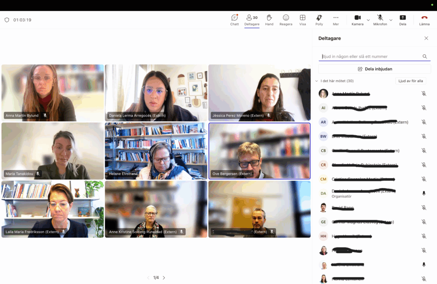
Task: Toggle the Mikrofon mute state
Action: point(380,20)
